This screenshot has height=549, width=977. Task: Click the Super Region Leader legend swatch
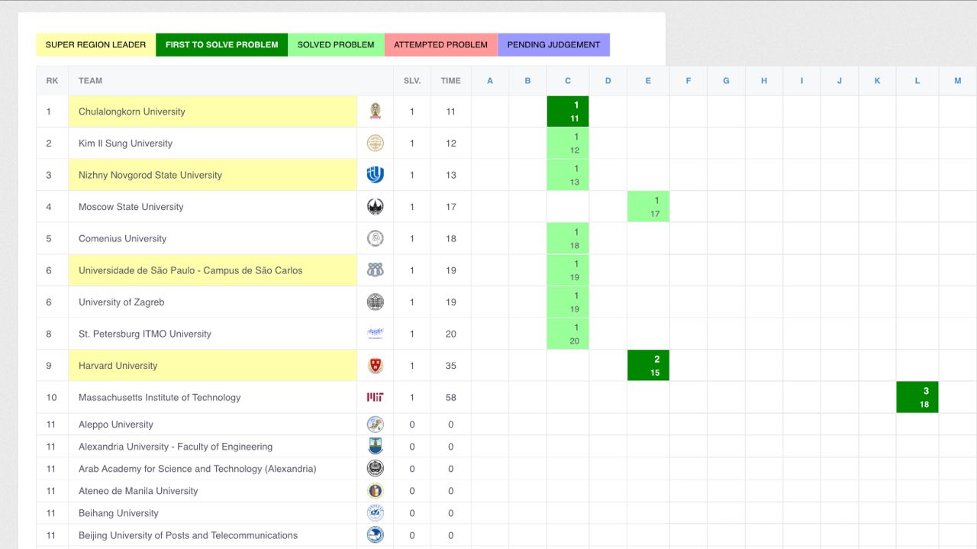coord(95,45)
